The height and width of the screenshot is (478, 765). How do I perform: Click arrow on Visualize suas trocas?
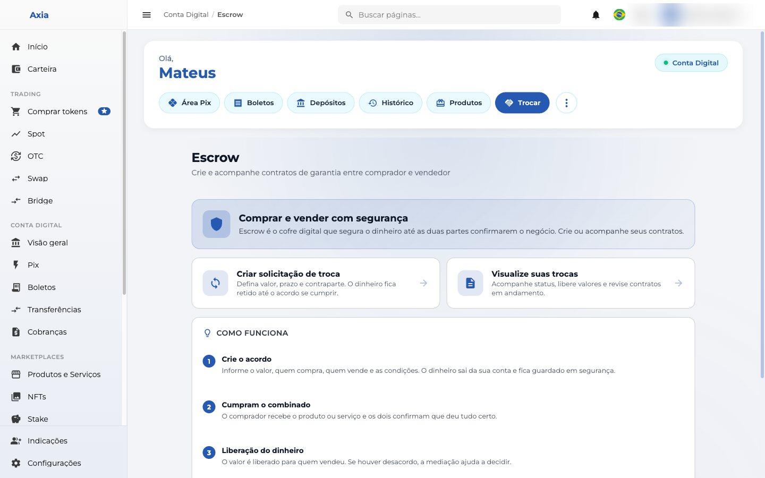click(x=678, y=283)
